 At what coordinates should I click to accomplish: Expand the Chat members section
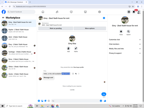tap(125, 44)
